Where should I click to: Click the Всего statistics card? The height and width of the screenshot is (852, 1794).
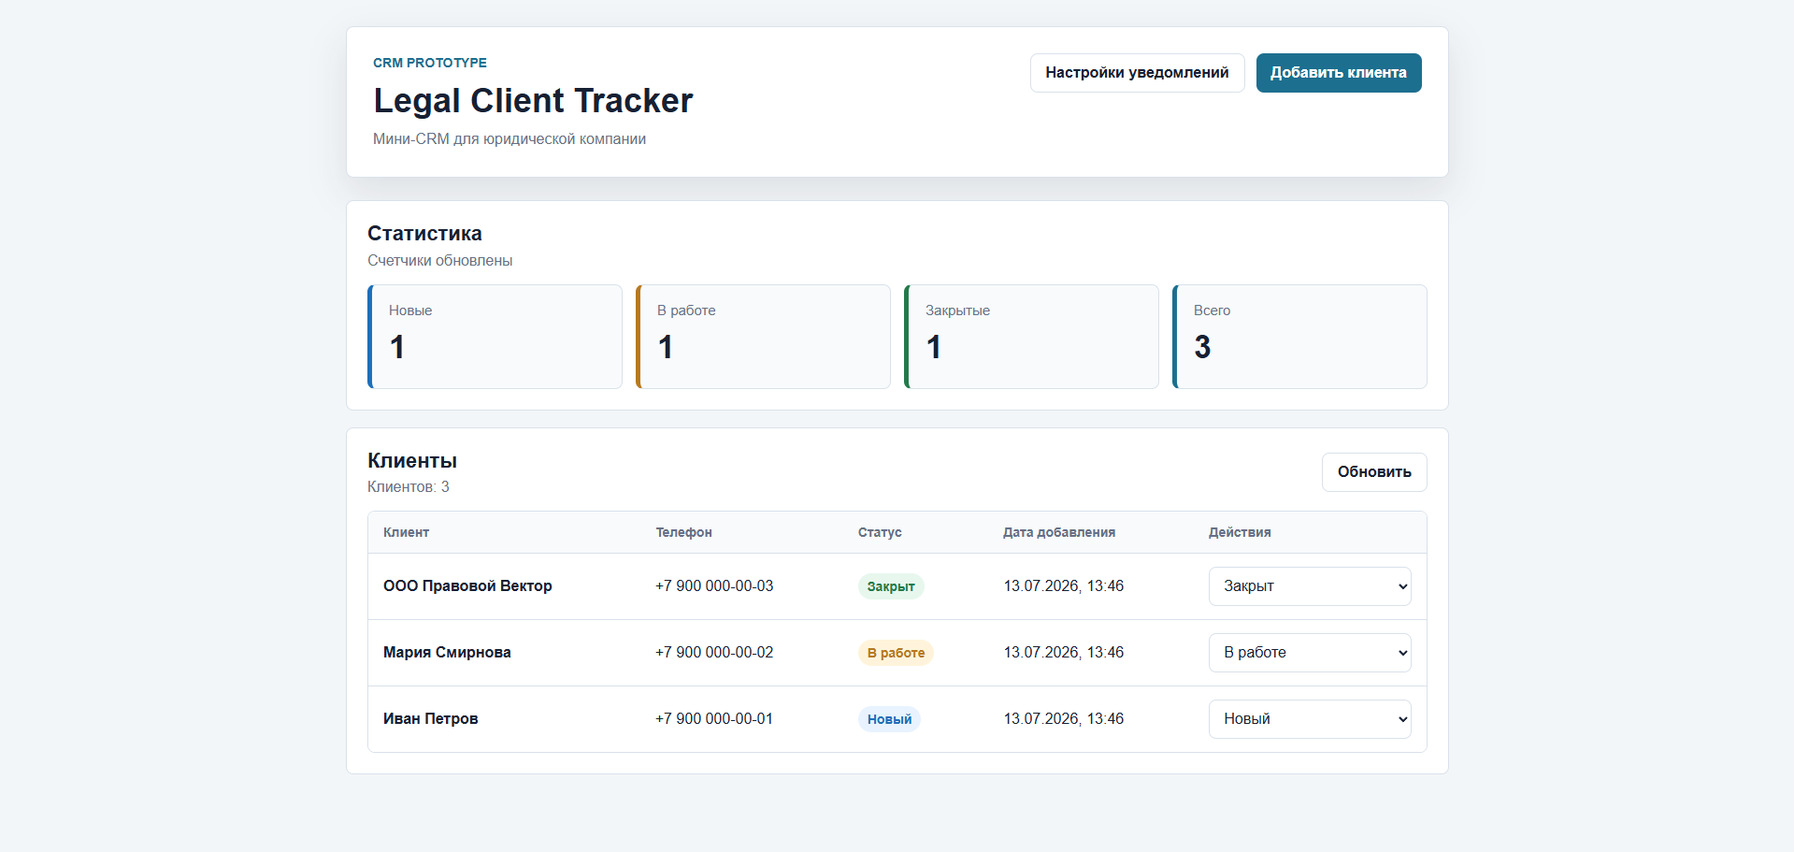pos(1299,337)
